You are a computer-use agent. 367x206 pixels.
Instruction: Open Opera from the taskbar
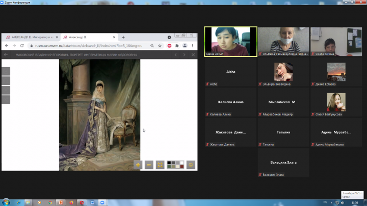coord(82,202)
